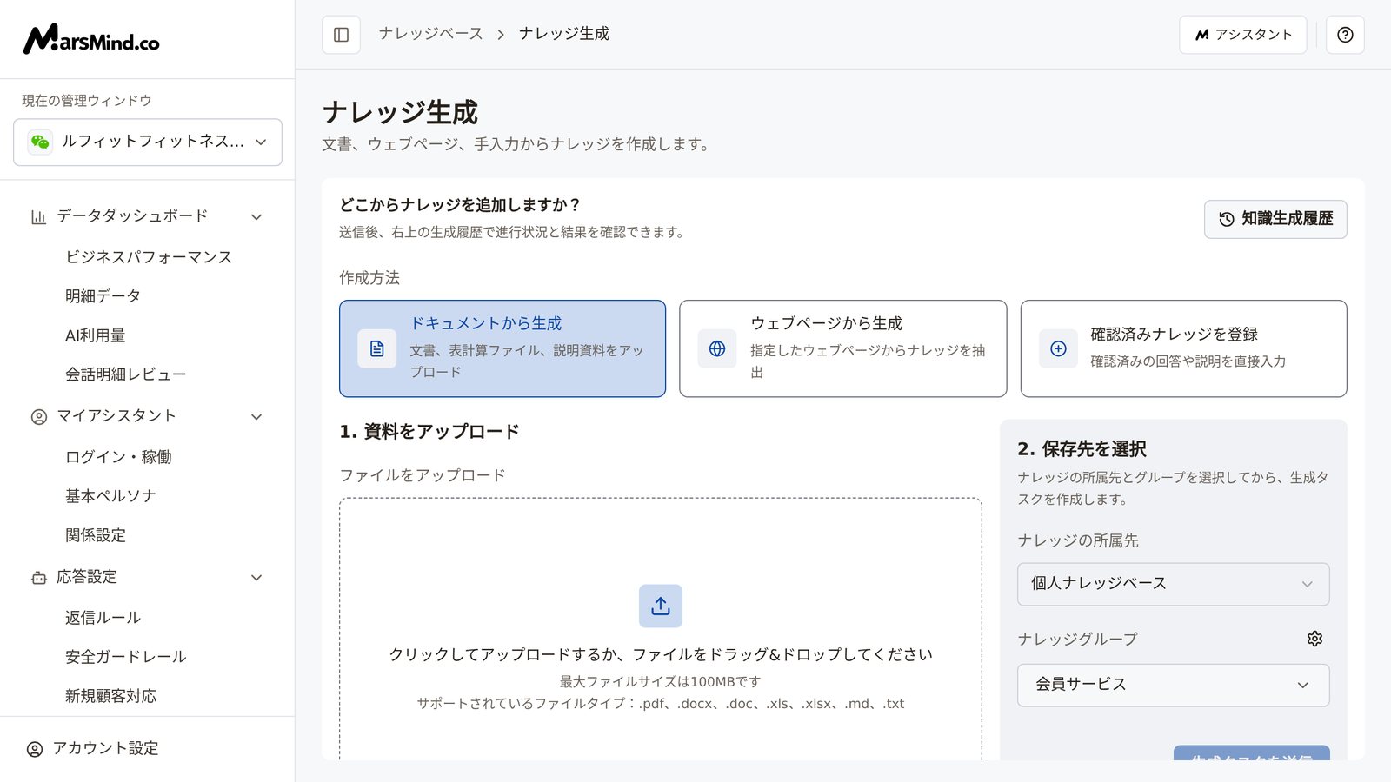This screenshot has height=782, width=1391.
Task: Click the upload arrow icon
Action: 661,606
